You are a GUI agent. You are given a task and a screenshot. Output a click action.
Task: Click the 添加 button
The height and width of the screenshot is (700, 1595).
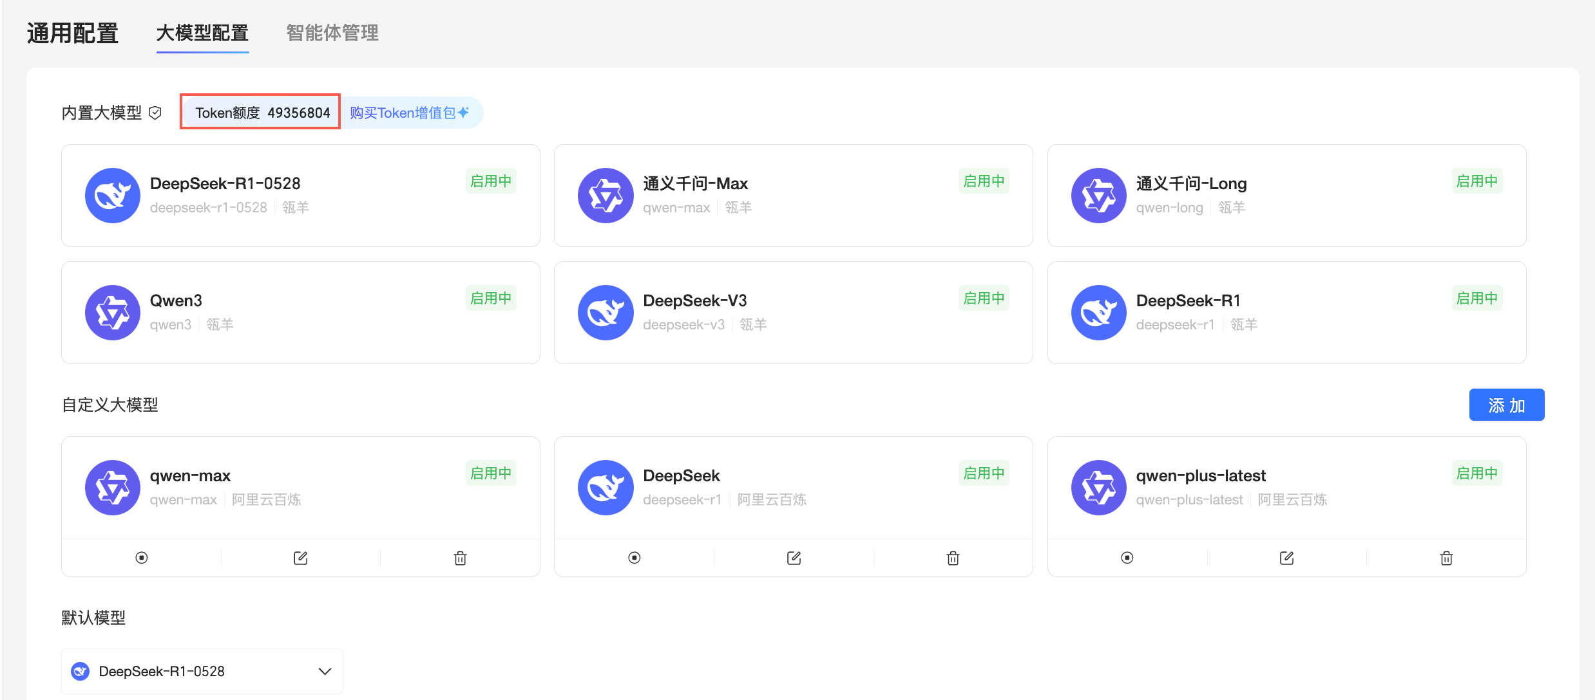pyautogui.click(x=1506, y=405)
